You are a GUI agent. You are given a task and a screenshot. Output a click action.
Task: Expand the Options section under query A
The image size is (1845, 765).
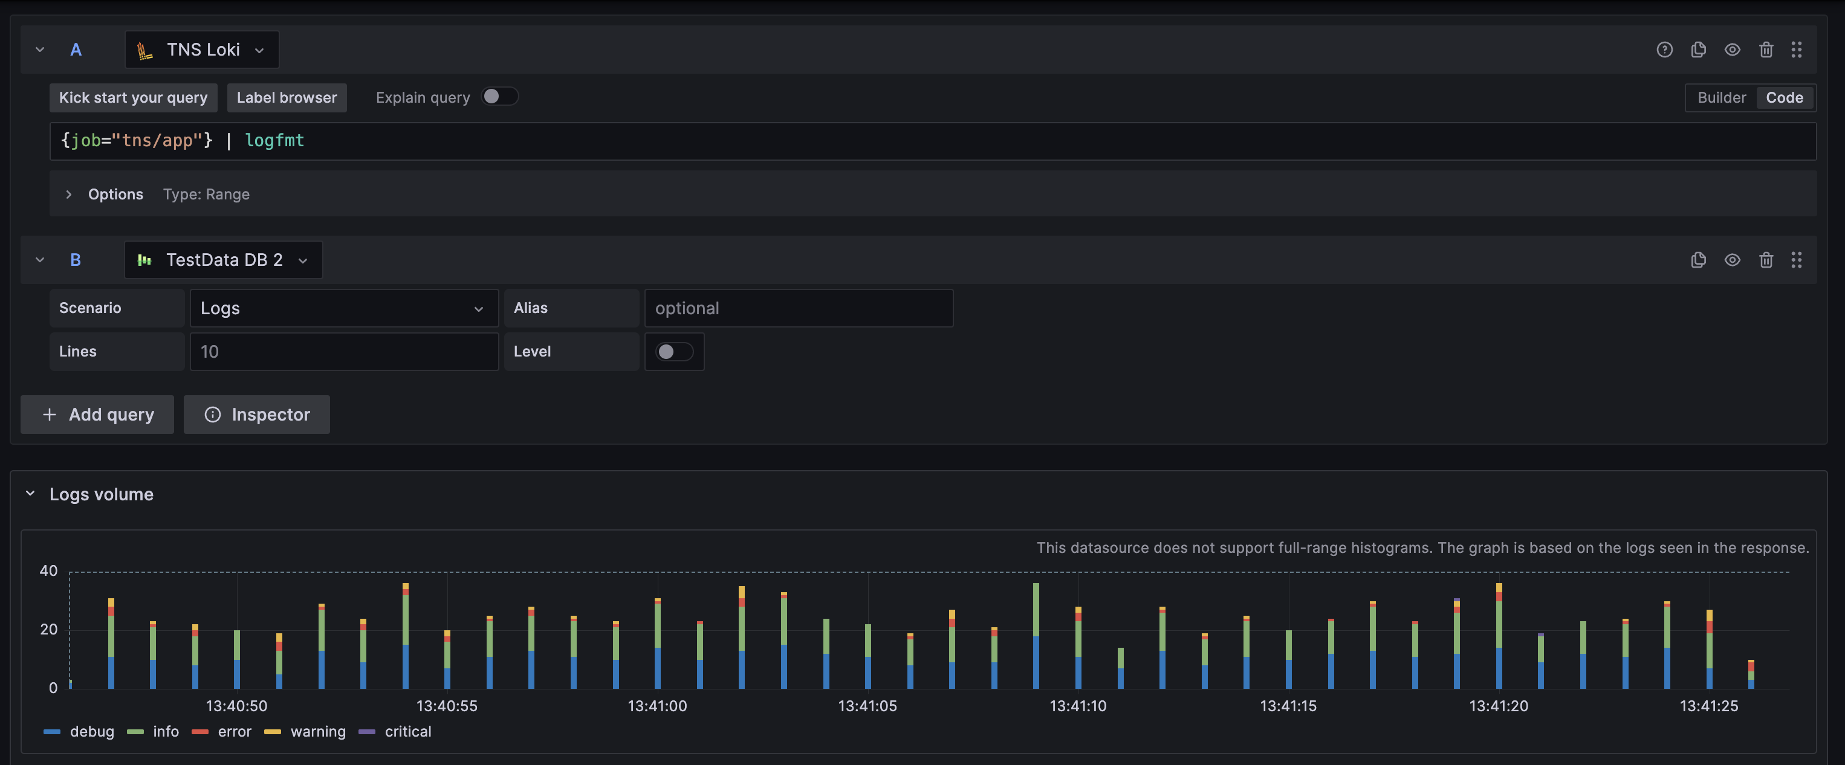click(x=115, y=194)
